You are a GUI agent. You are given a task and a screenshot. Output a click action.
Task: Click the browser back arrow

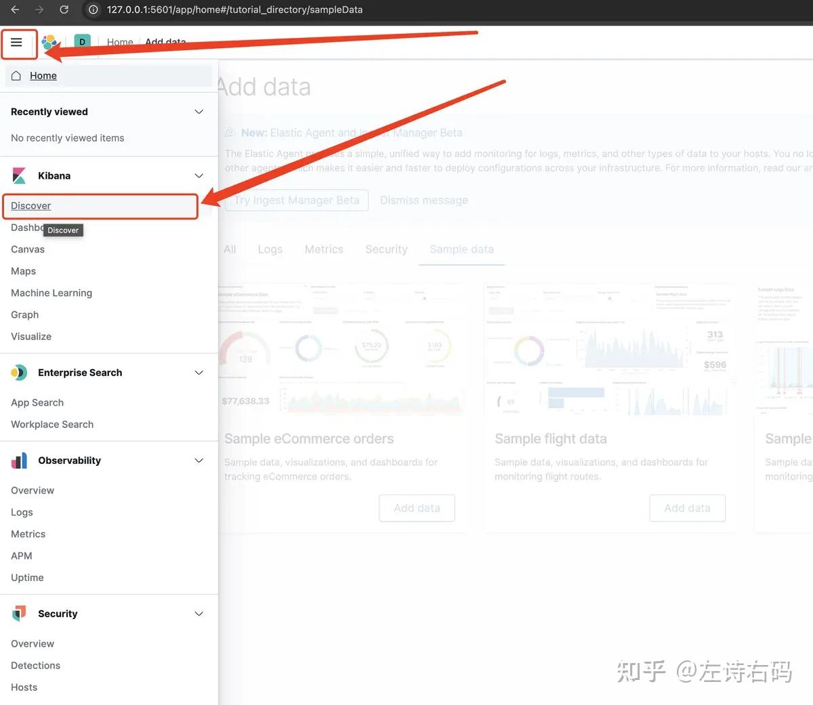16,9
